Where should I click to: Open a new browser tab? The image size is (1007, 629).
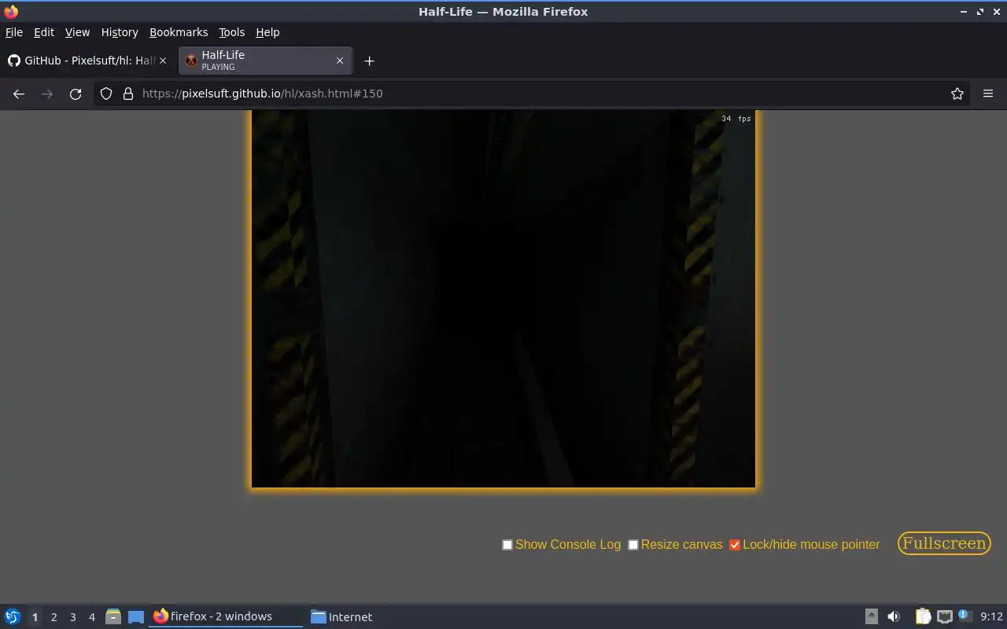point(369,61)
